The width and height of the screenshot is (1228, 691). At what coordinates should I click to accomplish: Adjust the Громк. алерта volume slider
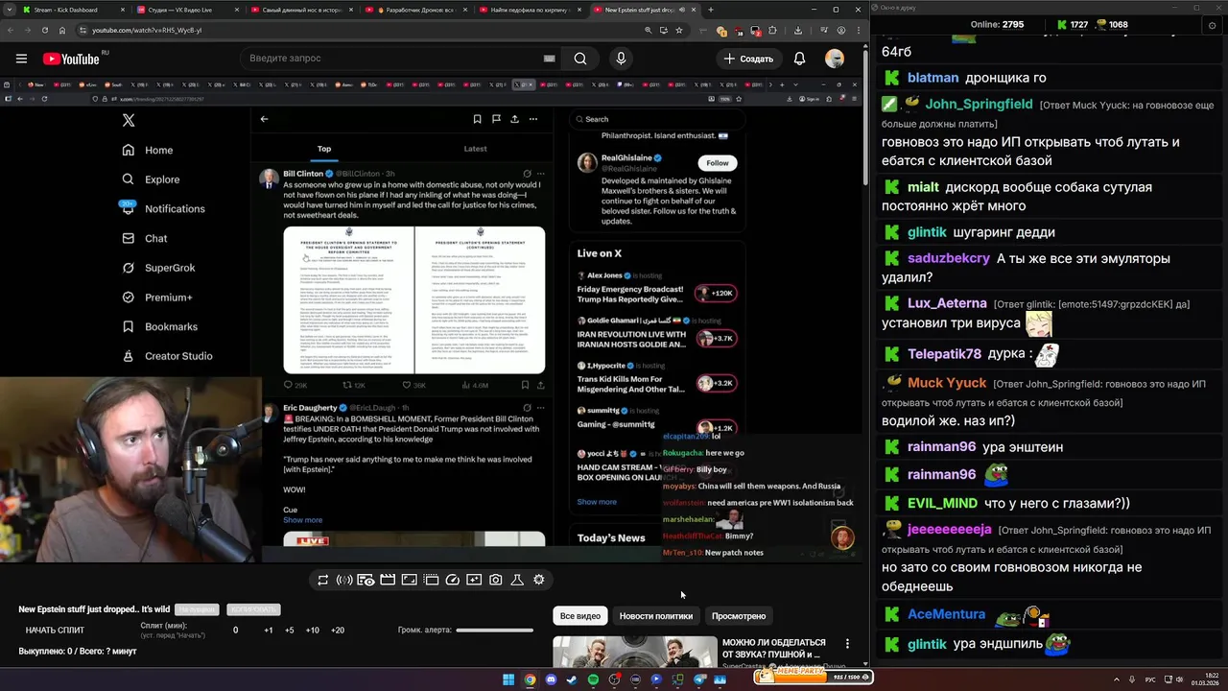tap(494, 631)
